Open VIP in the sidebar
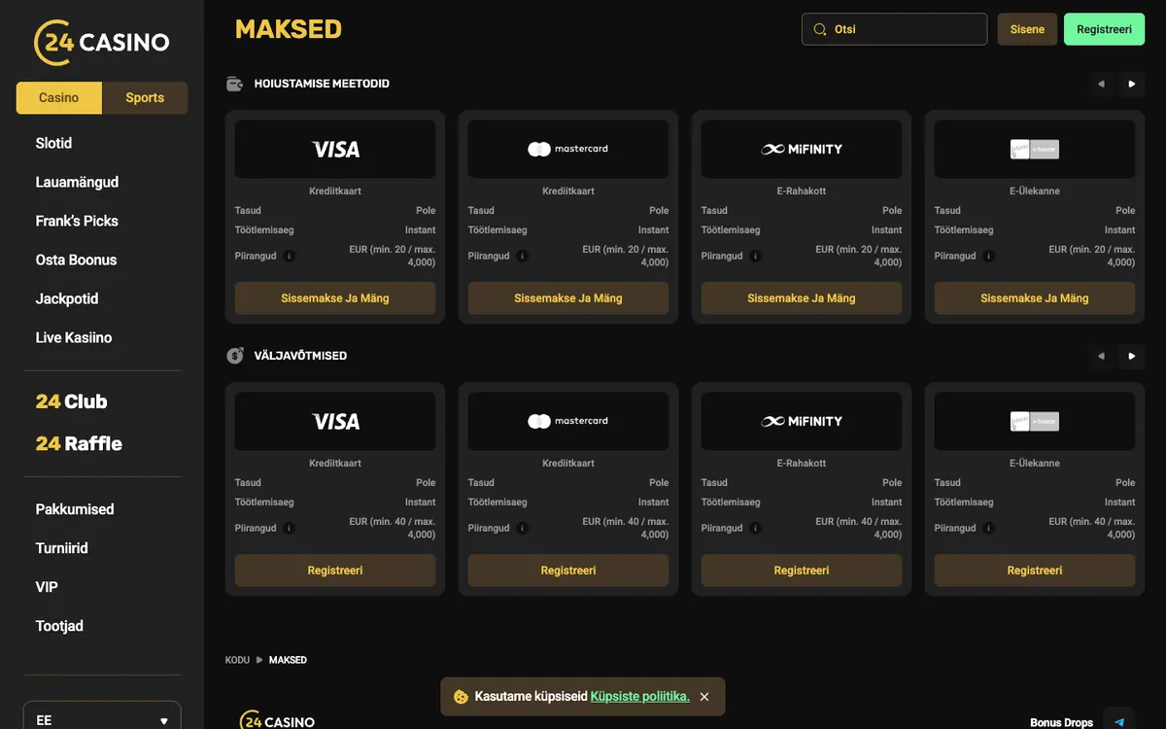 pyautogui.click(x=47, y=587)
